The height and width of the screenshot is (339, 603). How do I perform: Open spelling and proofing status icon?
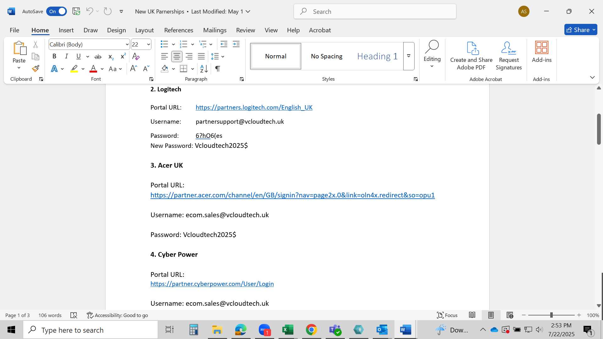pos(74,315)
